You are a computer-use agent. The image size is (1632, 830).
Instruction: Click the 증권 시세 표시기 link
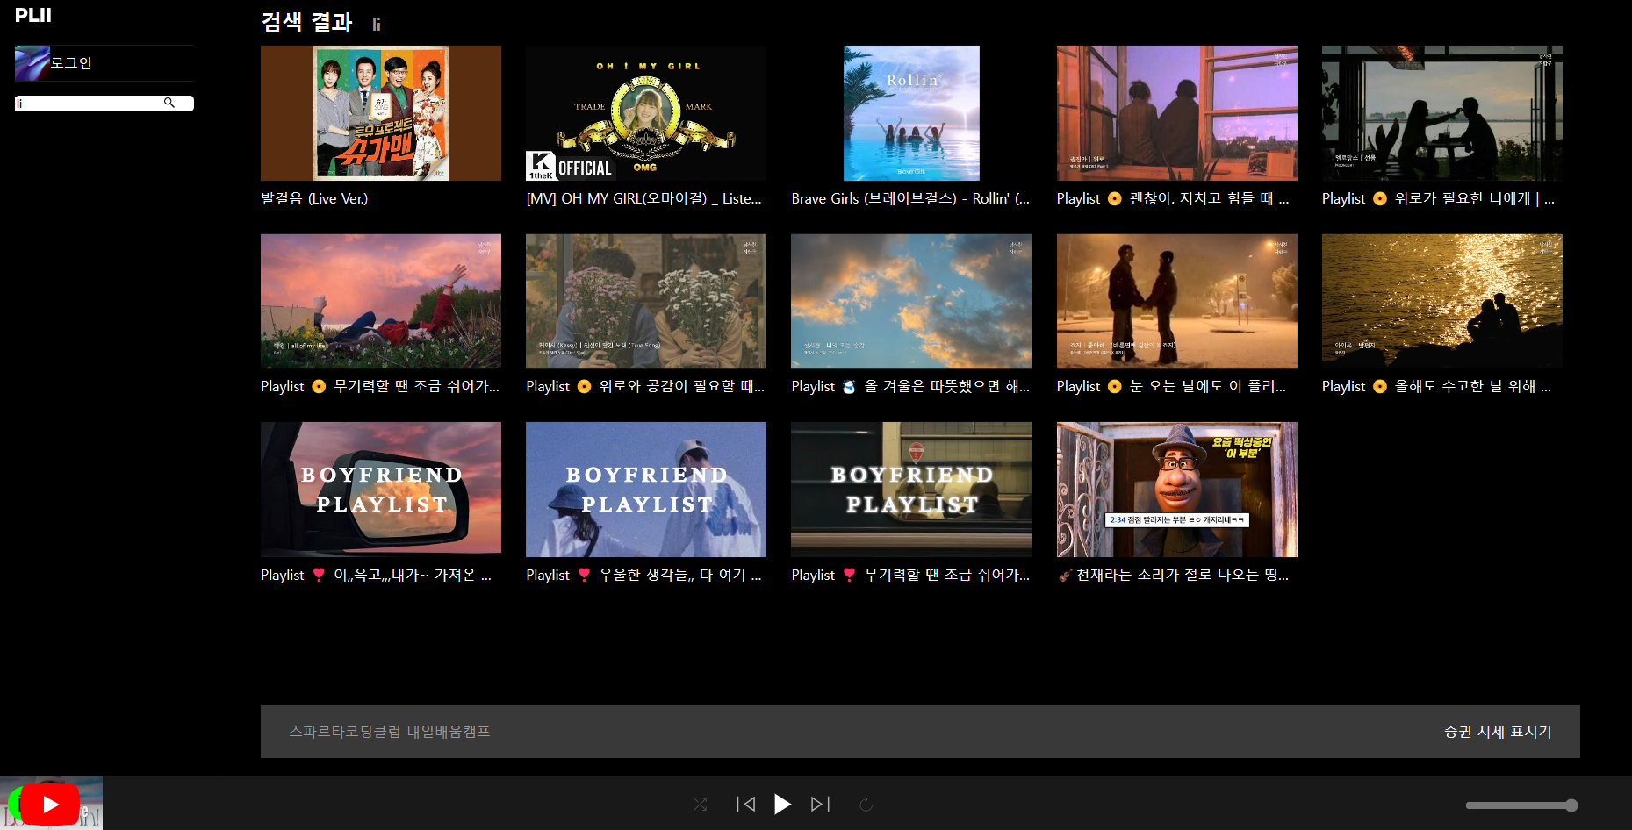tap(1498, 732)
